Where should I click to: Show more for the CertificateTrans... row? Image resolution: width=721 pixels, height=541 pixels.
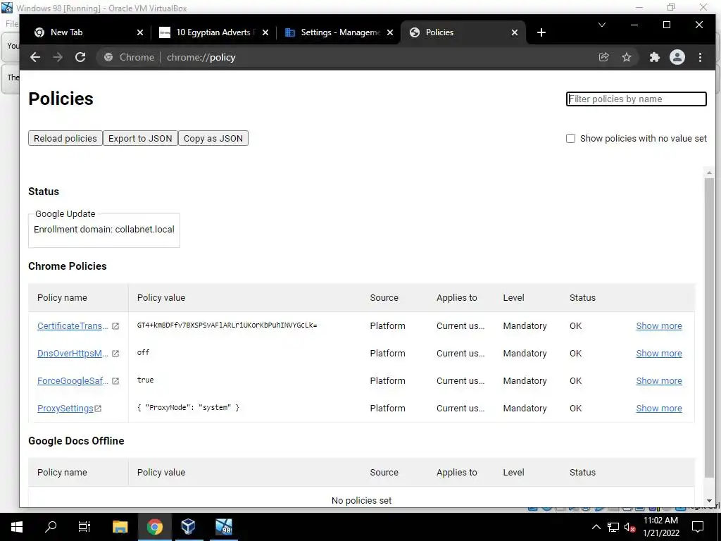pyautogui.click(x=659, y=325)
